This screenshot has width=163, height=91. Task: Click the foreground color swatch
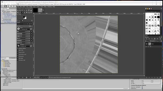tap(24, 17)
